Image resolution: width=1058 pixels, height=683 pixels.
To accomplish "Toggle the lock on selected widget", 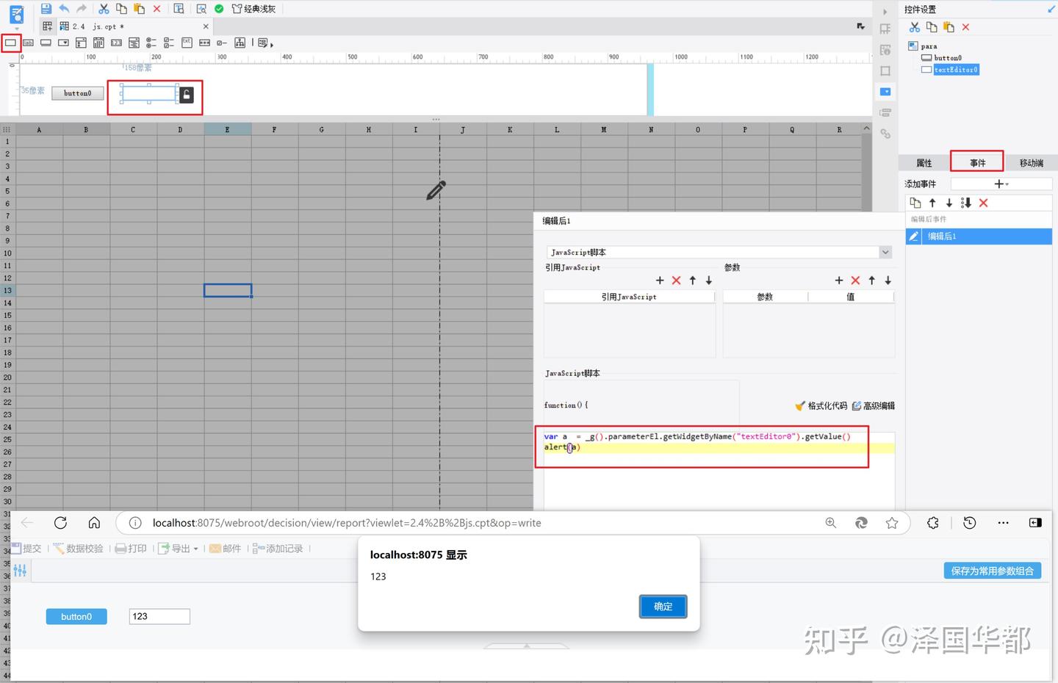I will pos(186,95).
